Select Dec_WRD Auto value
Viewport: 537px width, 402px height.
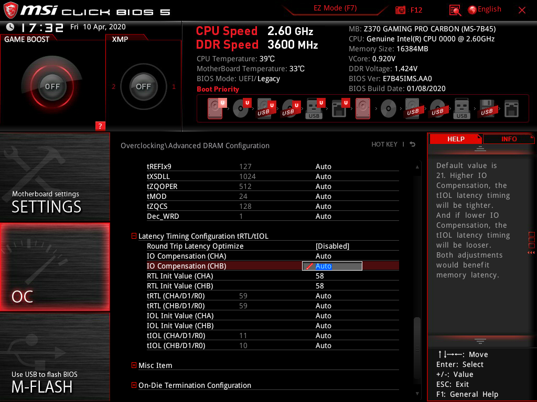(x=323, y=216)
